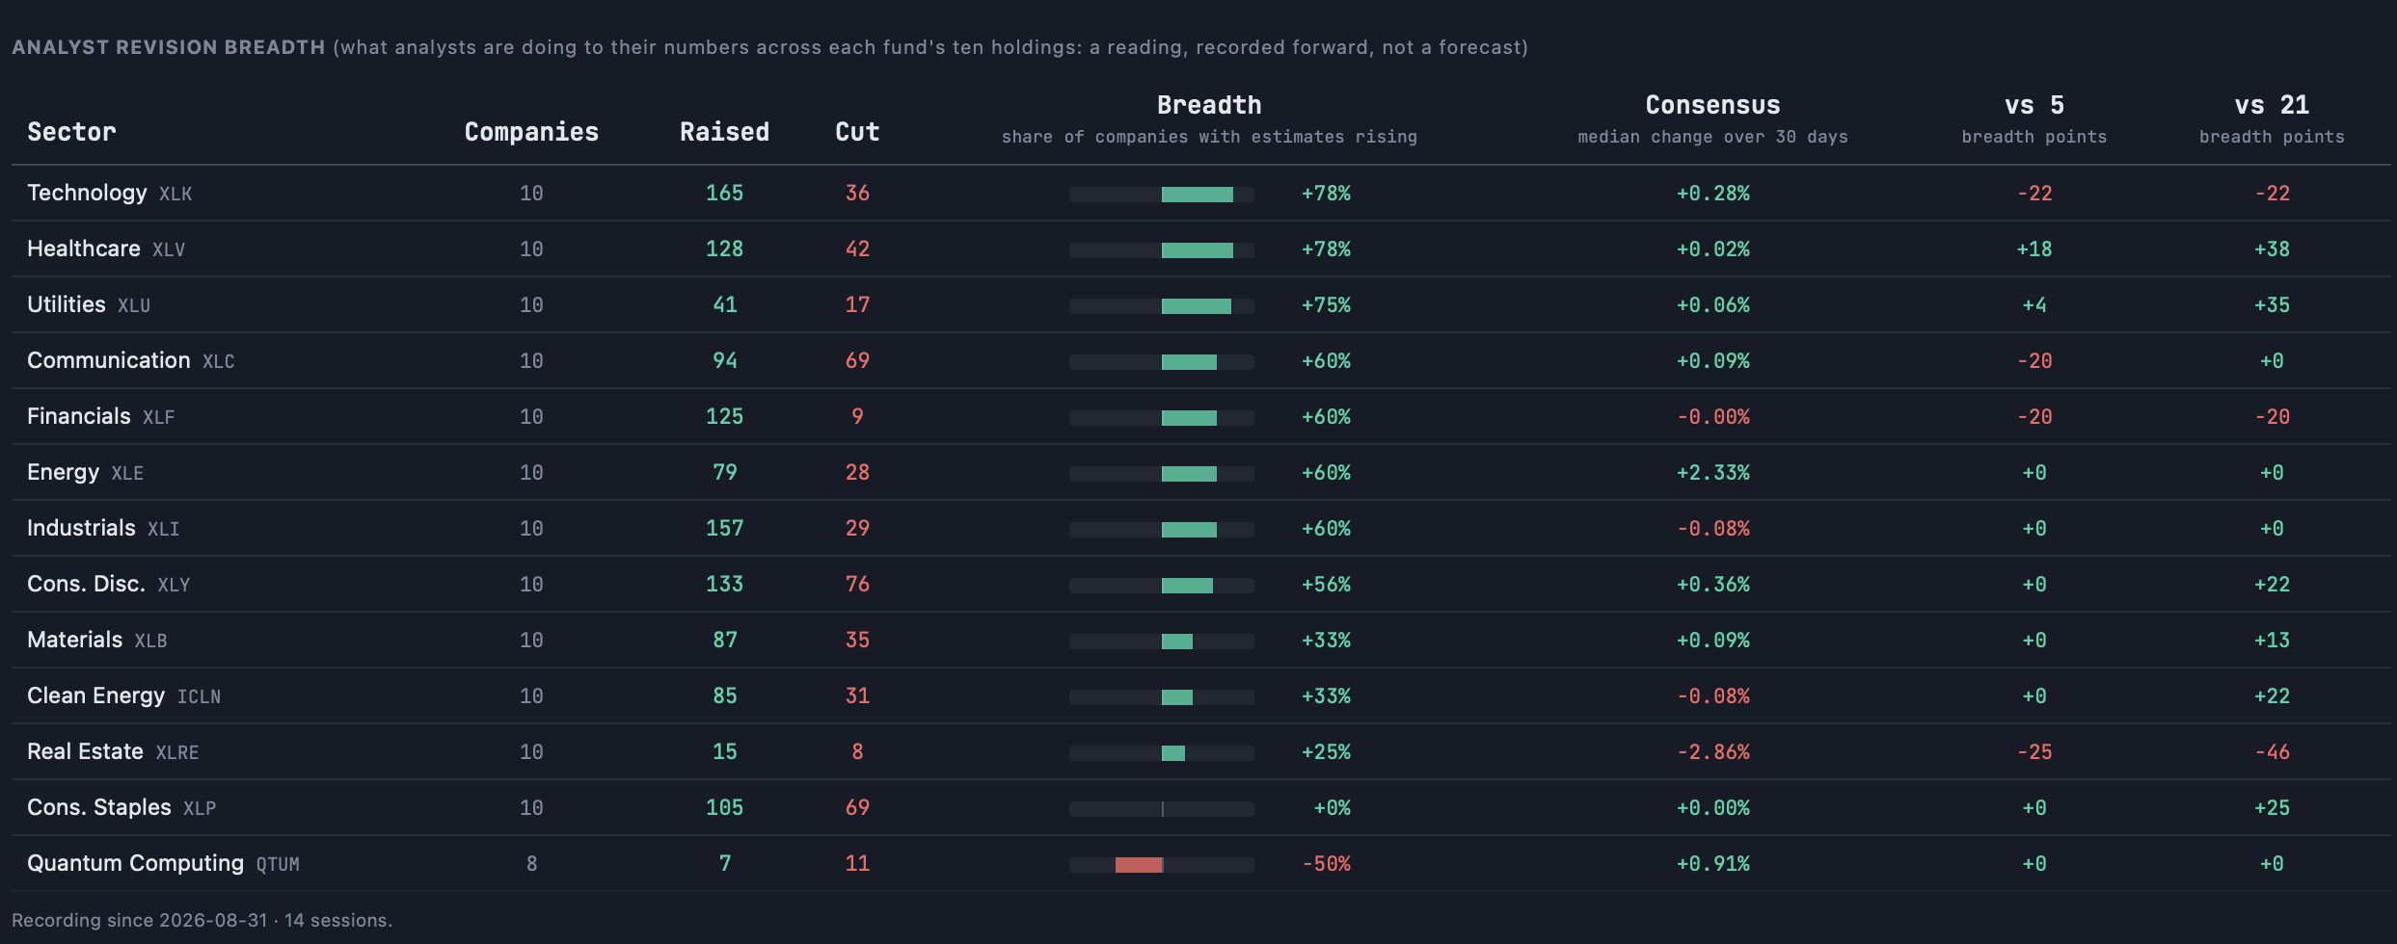Viewport: 2397px width, 944px height.
Task: Click Real Estate vs 21 value -46
Action: [2272, 752]
